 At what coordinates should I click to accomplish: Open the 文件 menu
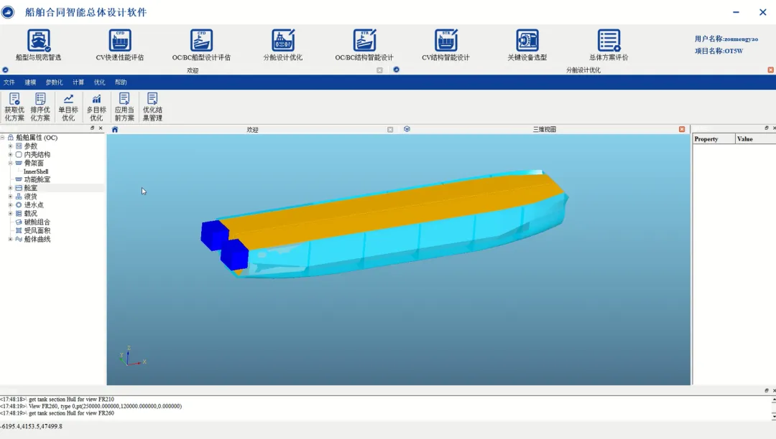(9, 82)
